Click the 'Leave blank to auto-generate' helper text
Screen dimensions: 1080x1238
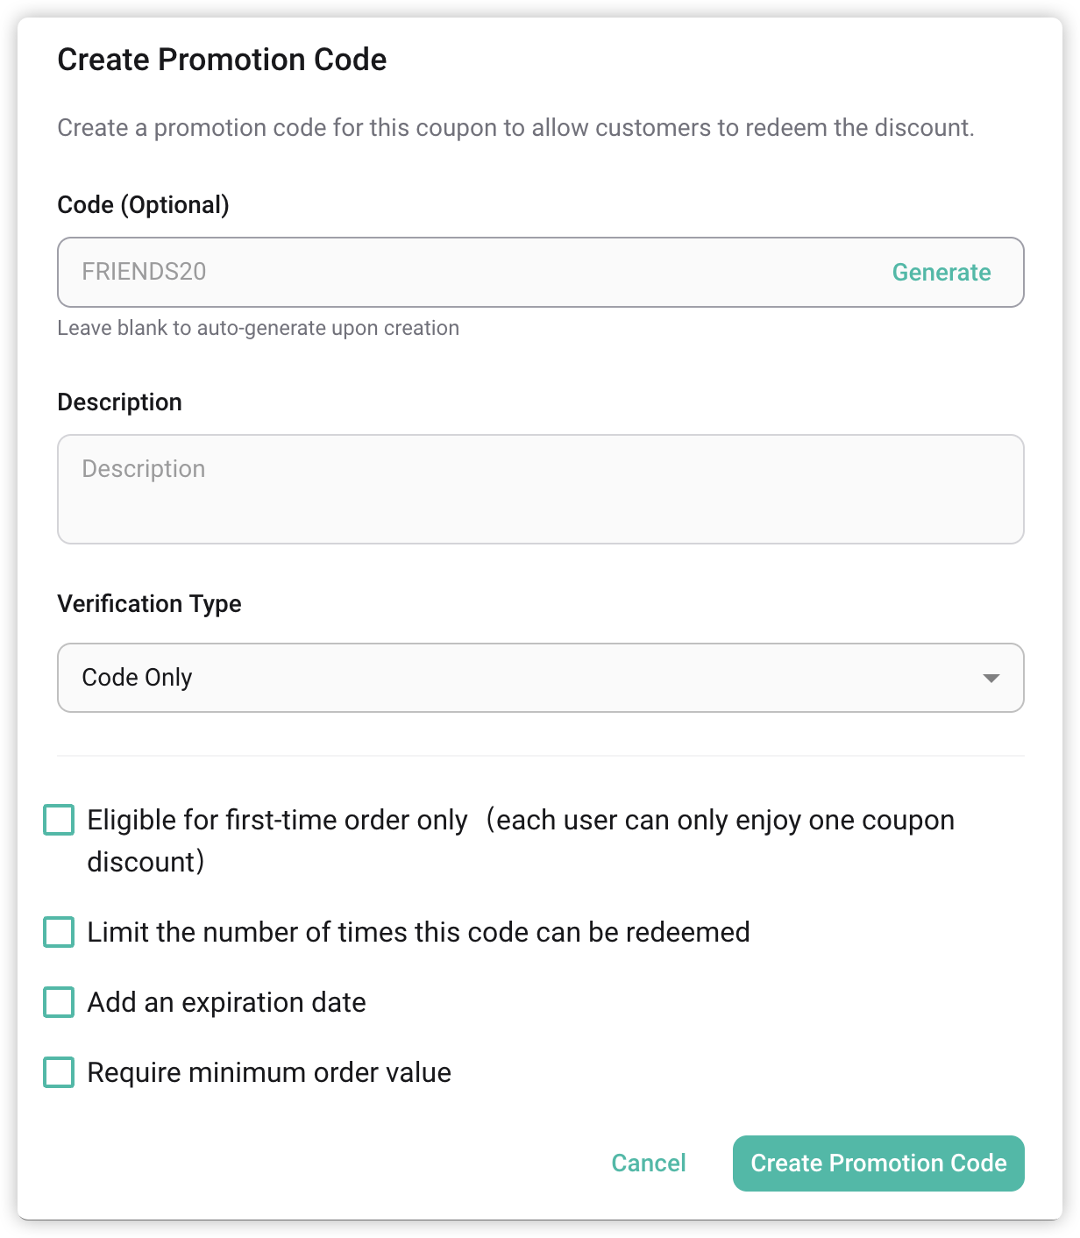pos(258,328)
